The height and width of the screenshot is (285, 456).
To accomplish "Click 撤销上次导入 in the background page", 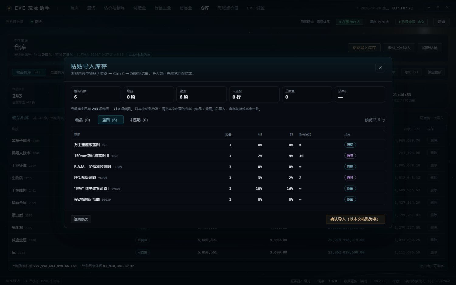I will [399, 48].
